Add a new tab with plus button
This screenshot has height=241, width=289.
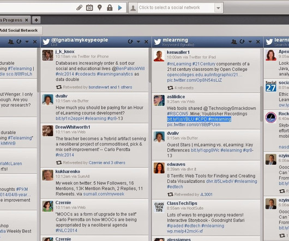[x=37, y=20]
